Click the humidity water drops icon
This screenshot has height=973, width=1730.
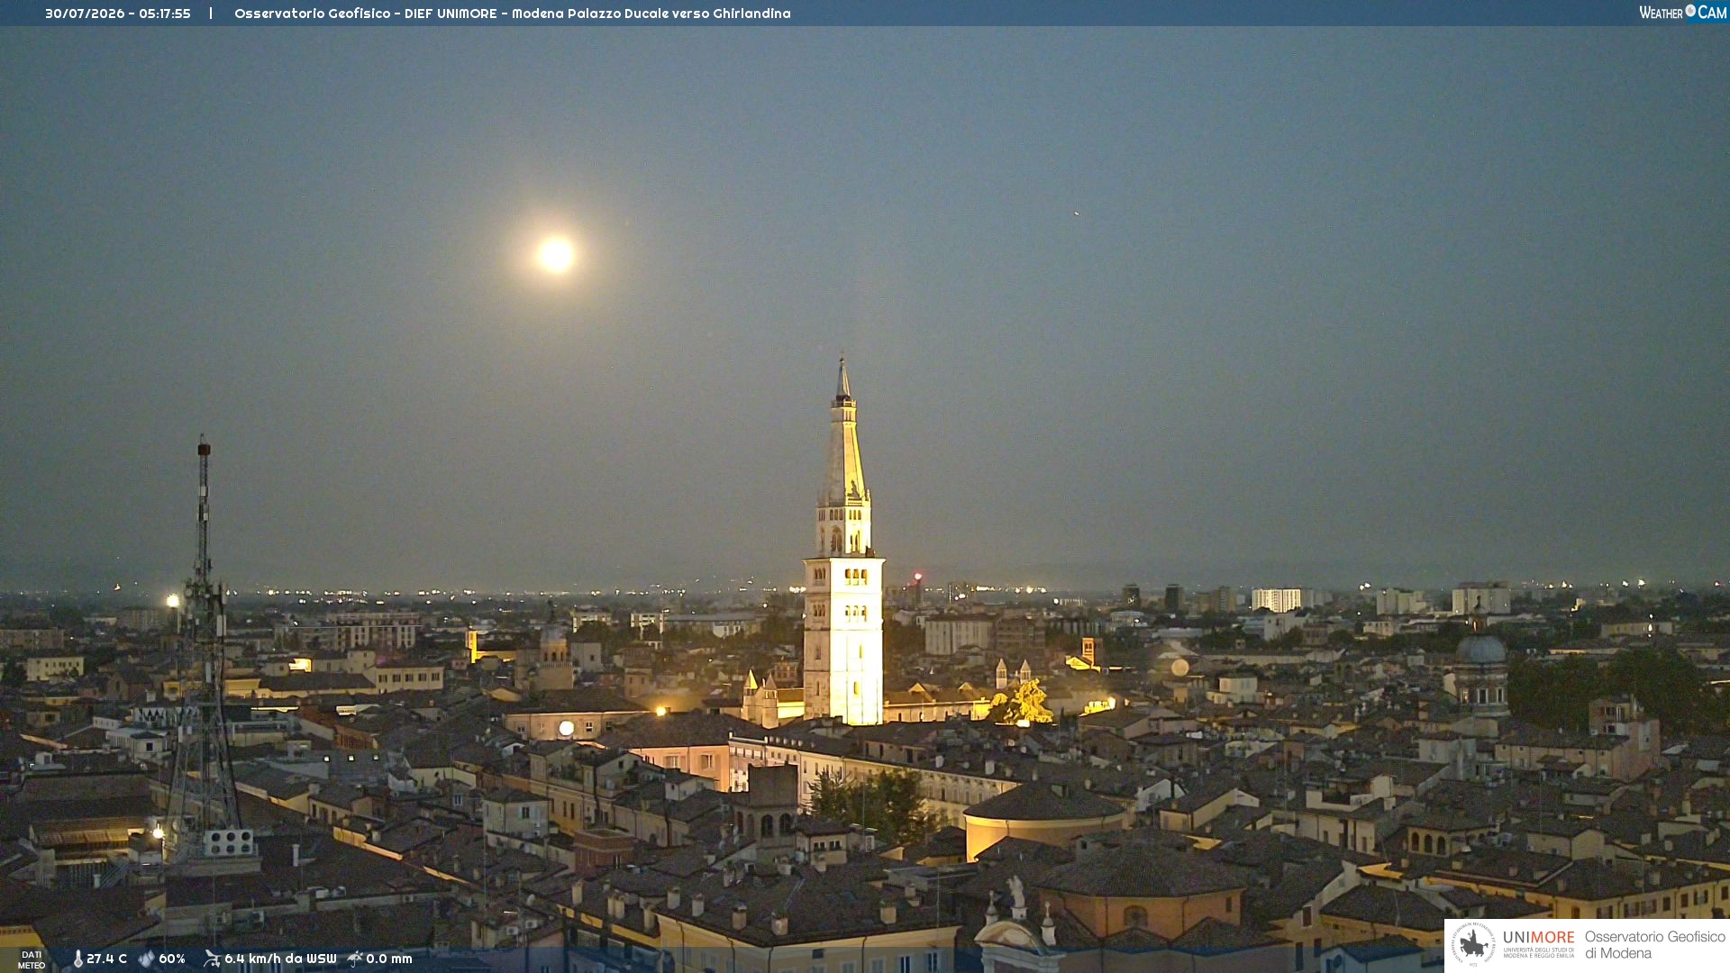146,959
